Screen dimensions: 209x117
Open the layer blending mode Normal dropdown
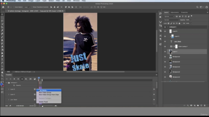[x=171, y=20]
